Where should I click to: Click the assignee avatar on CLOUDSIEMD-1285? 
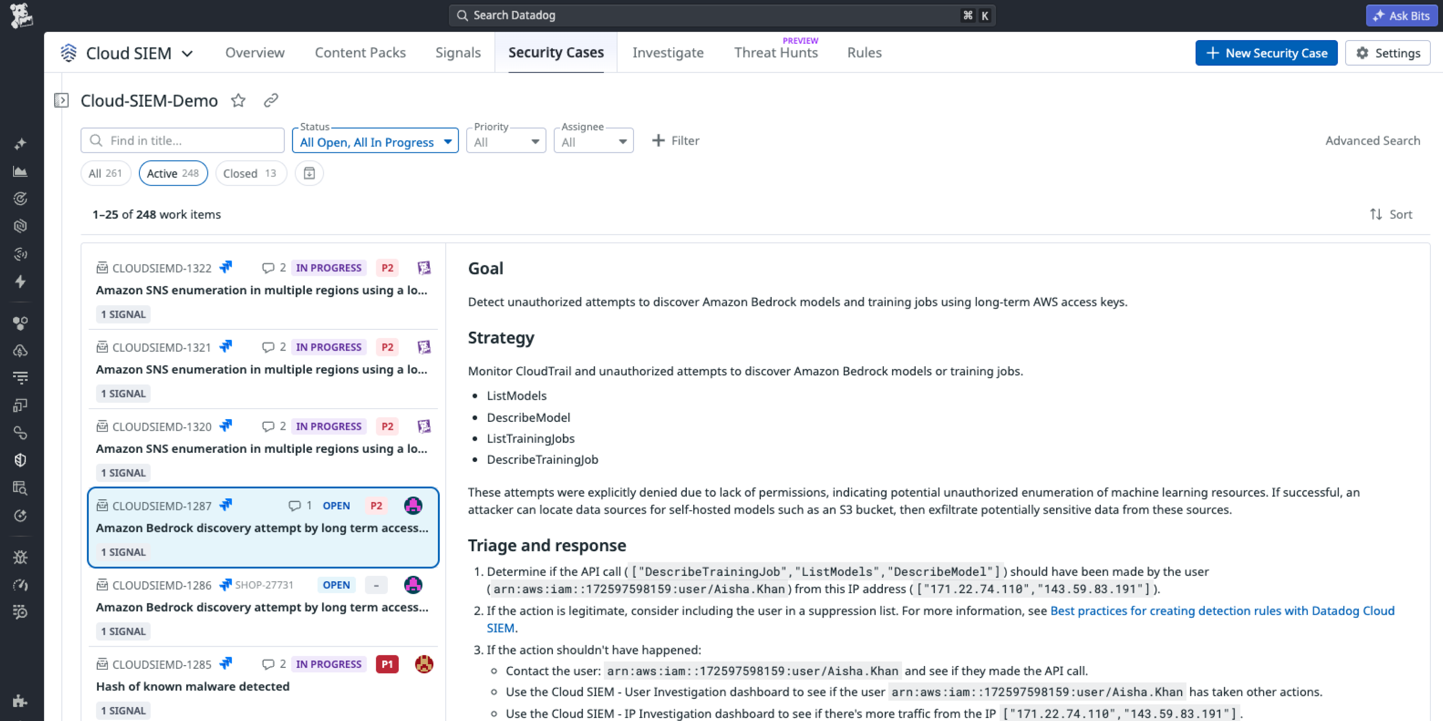point(424,665)
